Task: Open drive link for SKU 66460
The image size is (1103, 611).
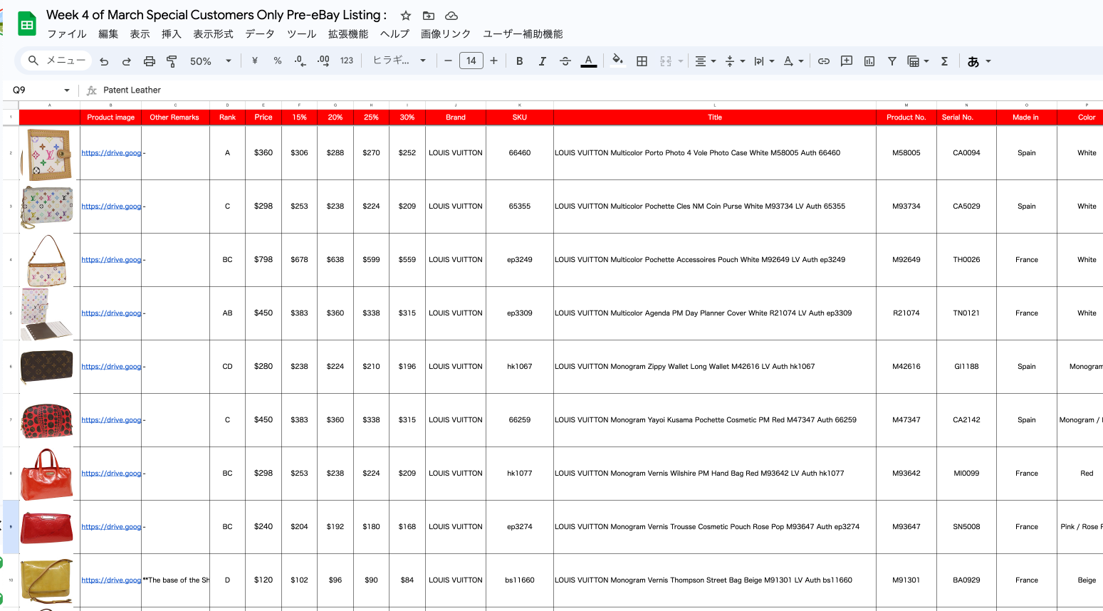Action: pos(111,153)
